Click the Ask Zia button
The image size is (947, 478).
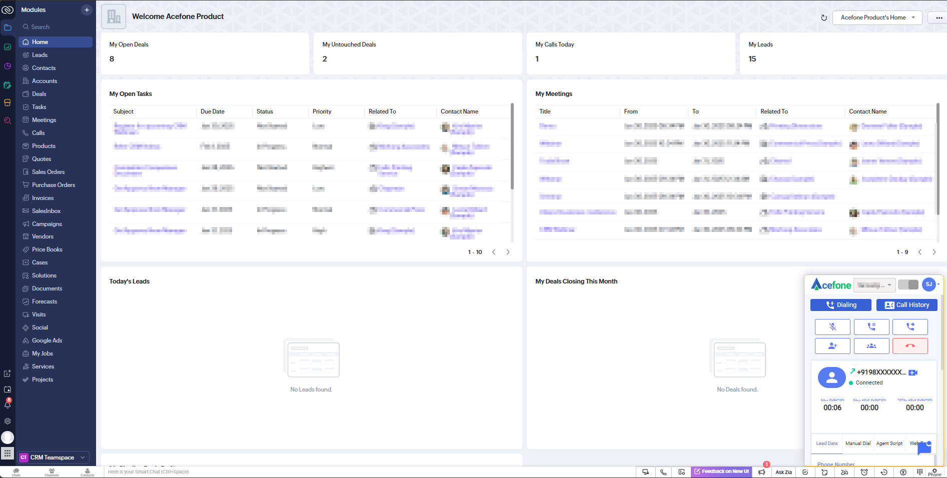point(784,472)
